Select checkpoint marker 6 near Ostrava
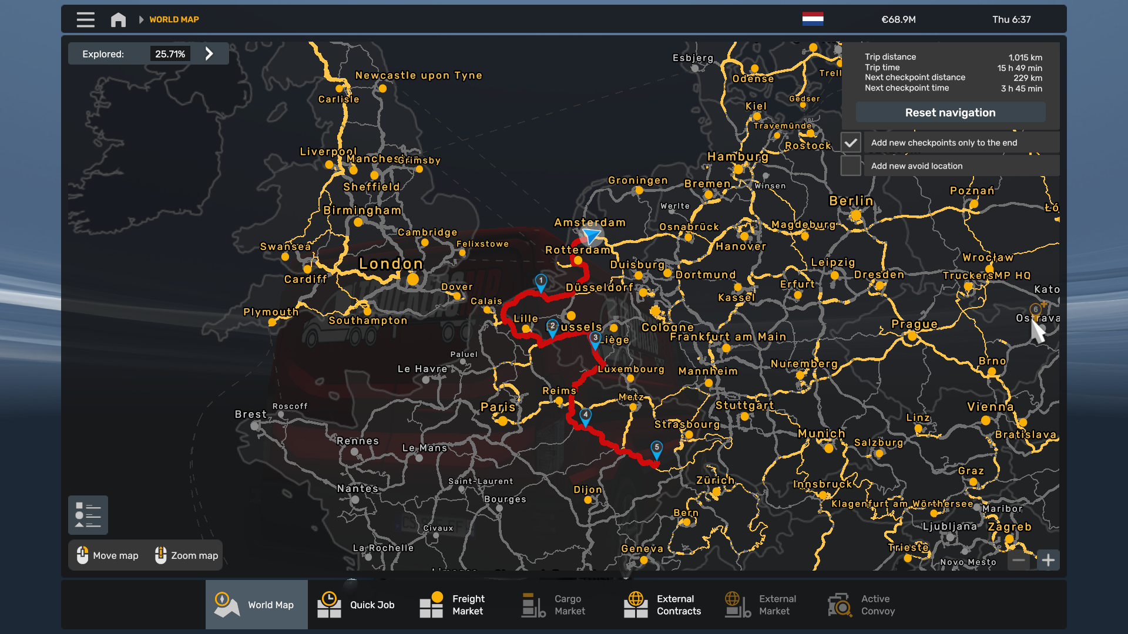This screenshot has height=634, width=1128. click(x=1035, y=312)
